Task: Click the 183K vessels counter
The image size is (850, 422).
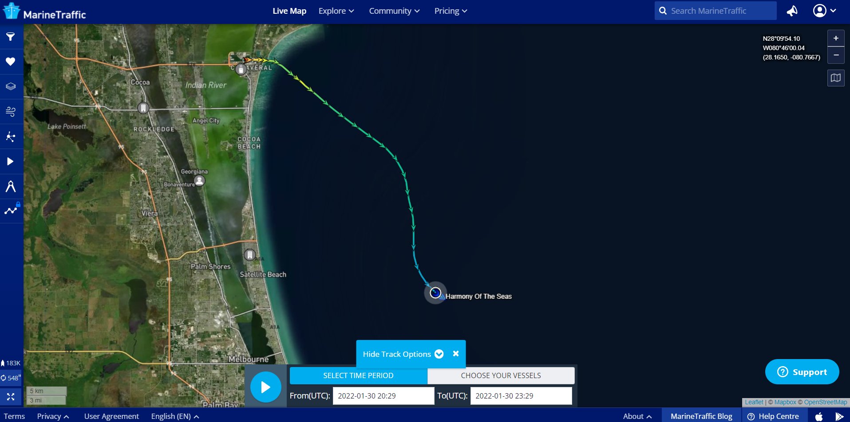Action: pyautogui.click(x=11, y=363)
